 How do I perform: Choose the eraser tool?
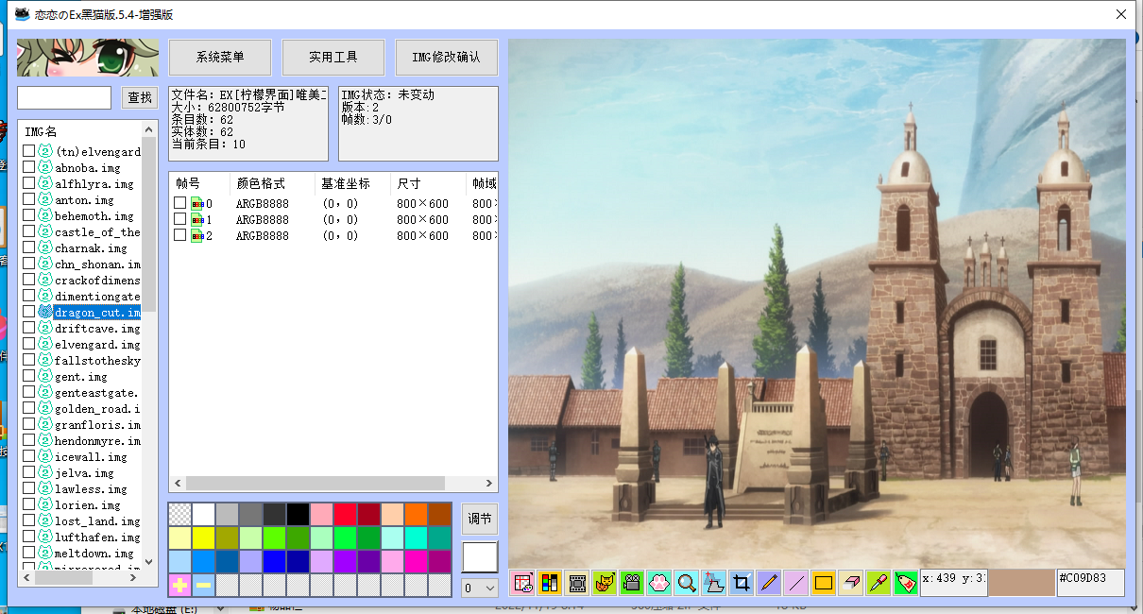click(850, 583)
